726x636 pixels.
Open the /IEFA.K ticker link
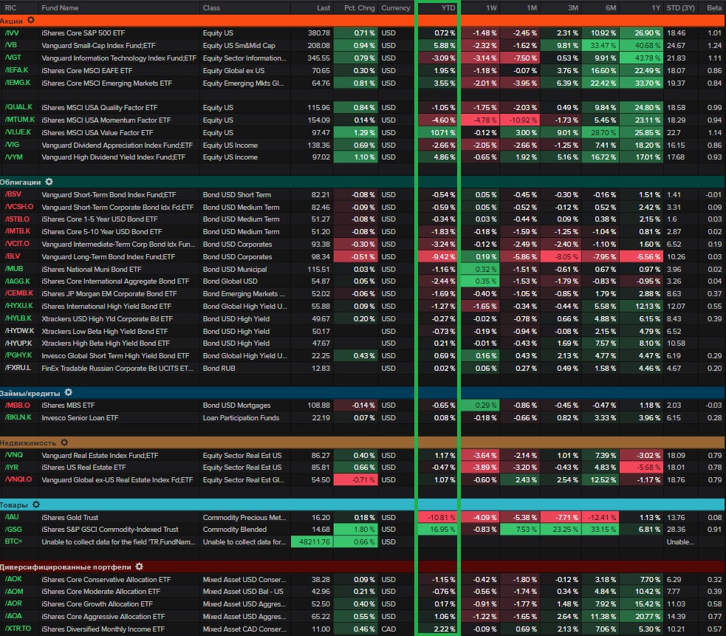(16, 70)
